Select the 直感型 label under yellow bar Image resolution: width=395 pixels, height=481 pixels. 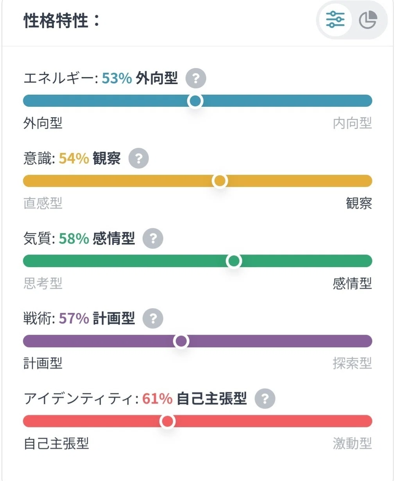(43, 203)
